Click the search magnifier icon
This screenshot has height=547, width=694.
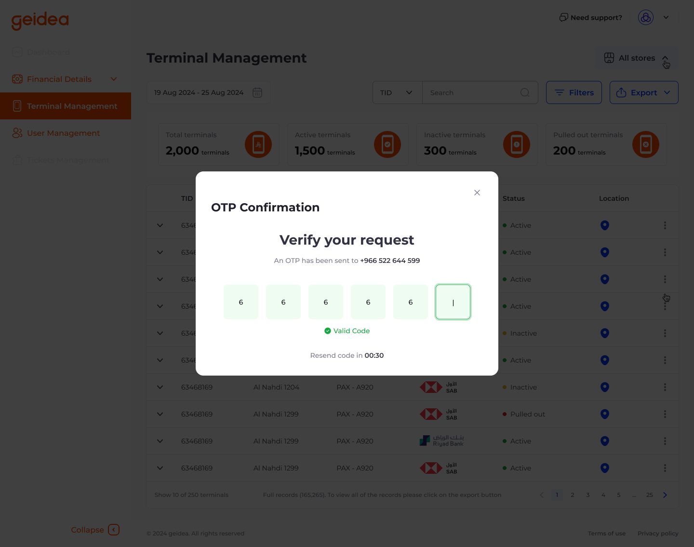pyautogui.click(x=525, y=92)
